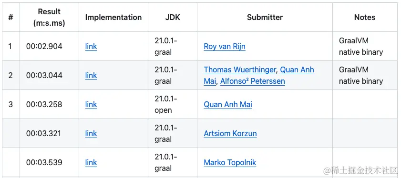Image resolution: width=401 pixels, height=178 pixels.
Task: Open implementation link for result 00:03.539
Action: tap(91, 162)
